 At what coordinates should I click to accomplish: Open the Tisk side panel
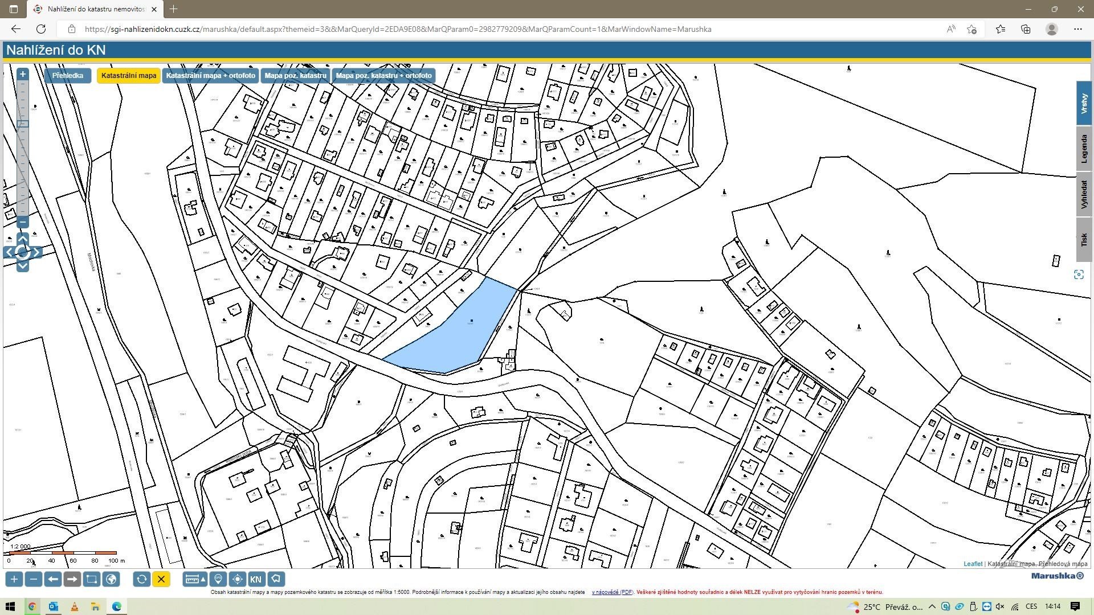point(1084,240)
